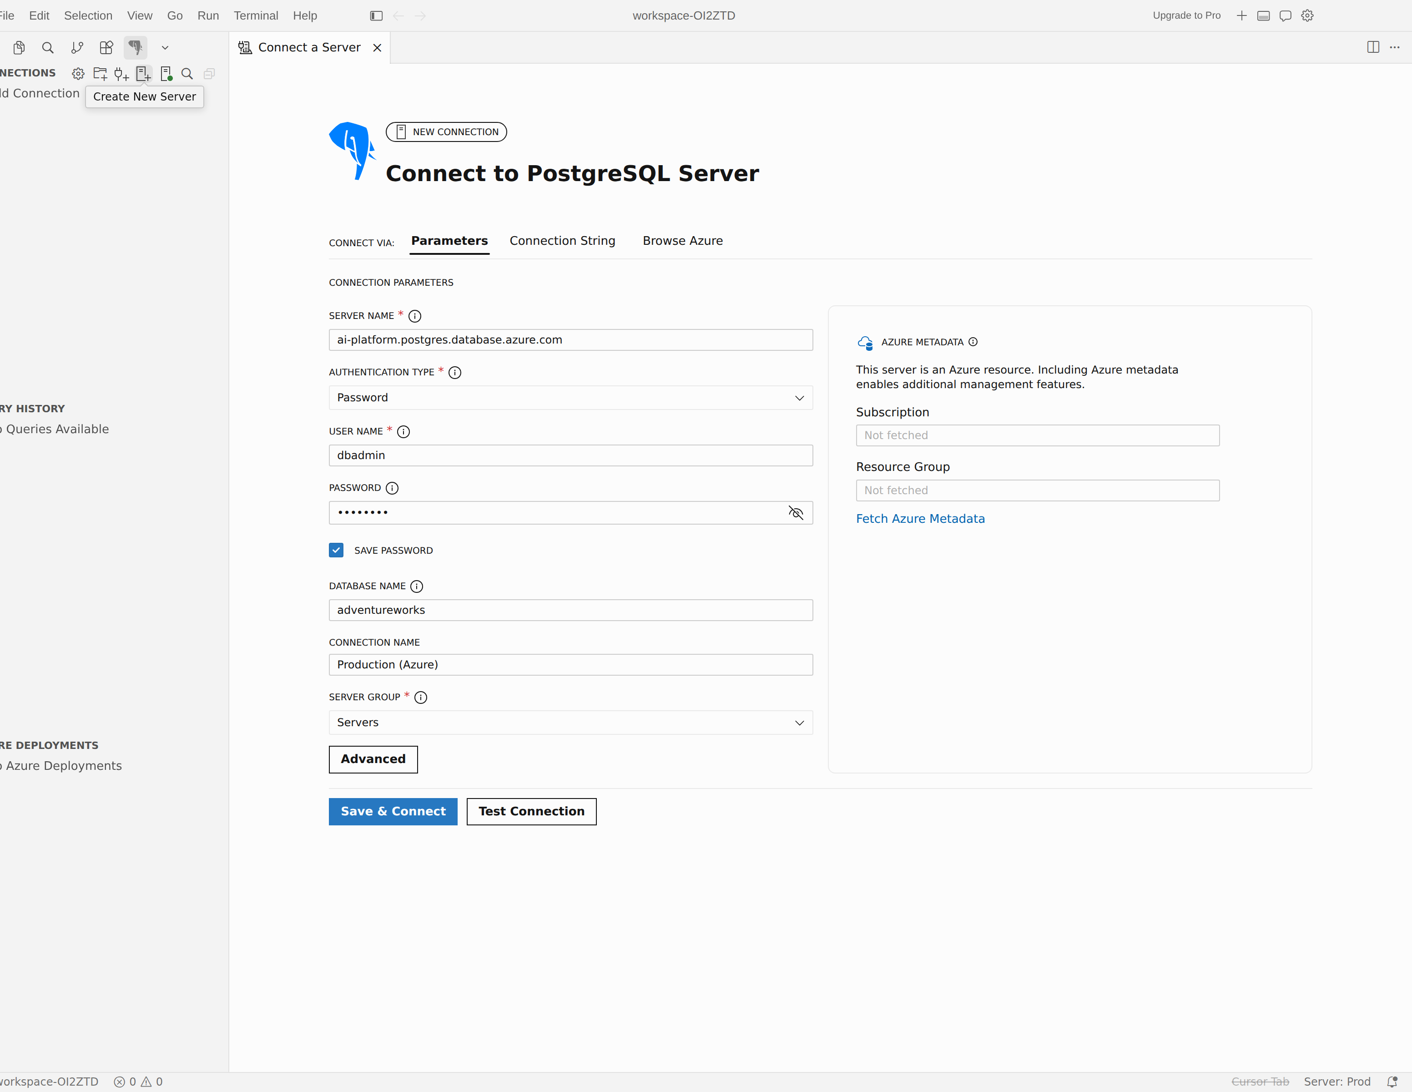Uncheck the Save Password checkbox

tap(336, 550)
